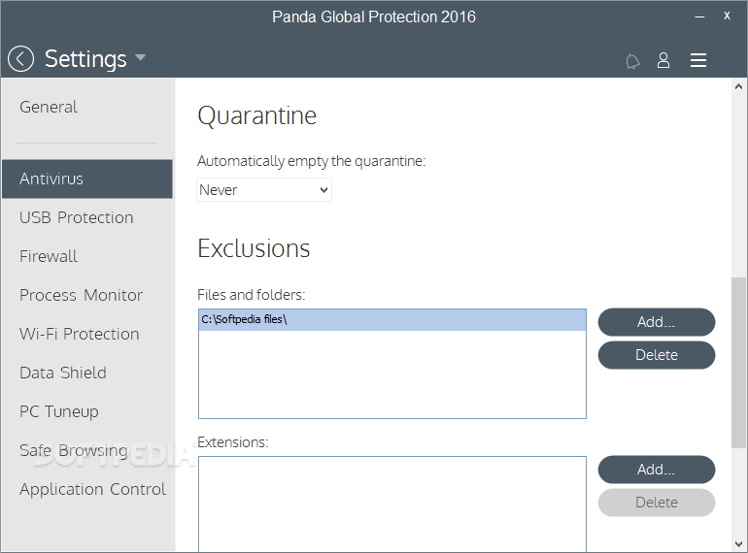Open USB Protection settings
The width and height of the screenshot is (748, 553).
pos(77,217)
